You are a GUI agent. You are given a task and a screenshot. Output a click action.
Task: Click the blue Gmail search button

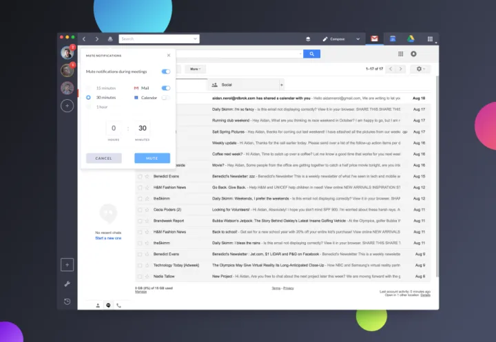pyautogui.click(x=311, y=54)
